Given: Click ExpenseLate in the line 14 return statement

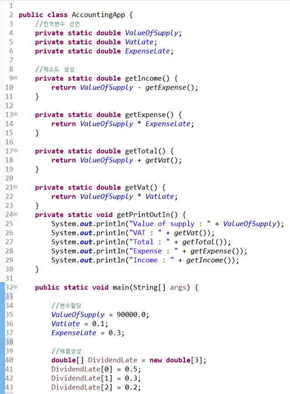Looking at the screenshot, I should (x=168, y=124).
